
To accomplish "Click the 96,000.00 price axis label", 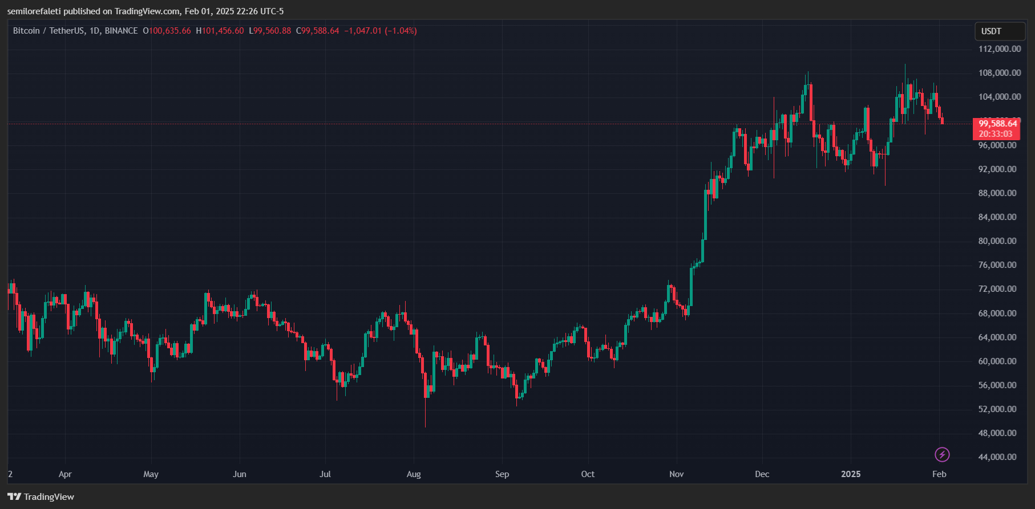I will pos(997,145).
